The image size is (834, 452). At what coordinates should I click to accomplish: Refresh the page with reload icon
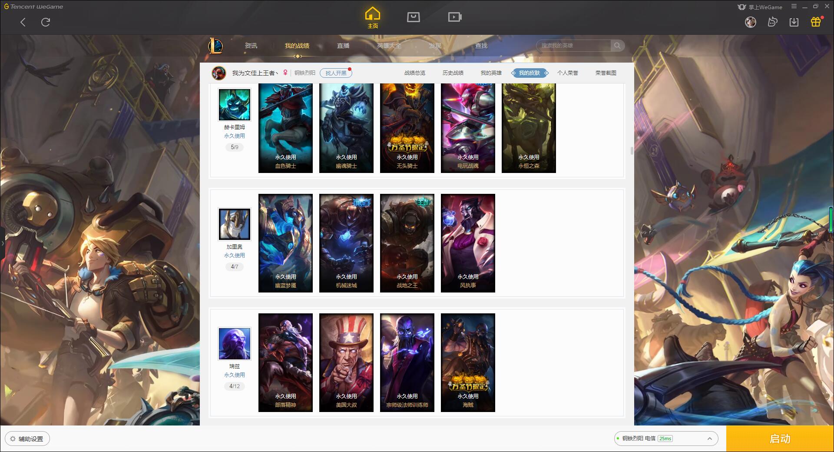click(x=46, y=22)
